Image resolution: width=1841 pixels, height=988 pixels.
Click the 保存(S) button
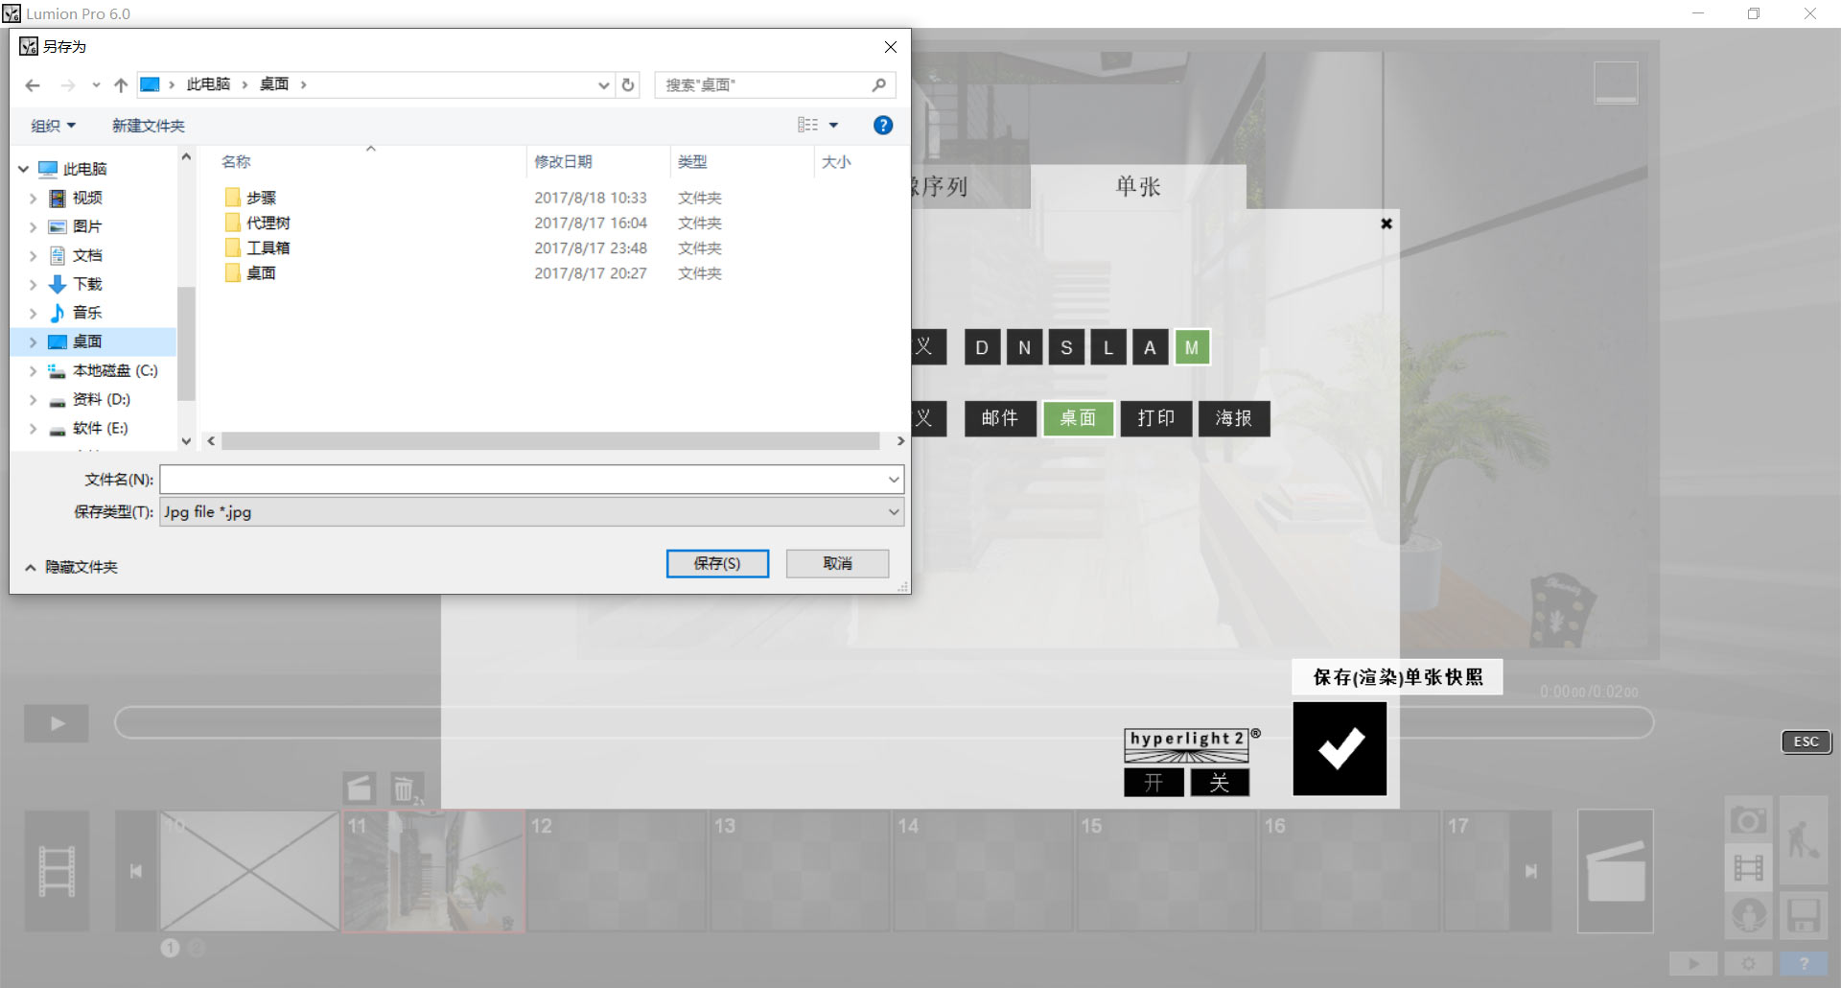tap(717, 564)
